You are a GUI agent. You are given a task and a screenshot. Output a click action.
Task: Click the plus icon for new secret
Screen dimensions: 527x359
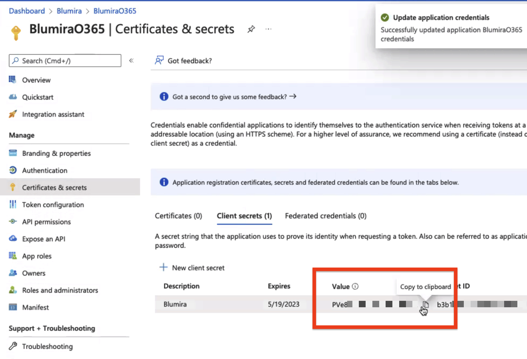tap(163, 267)
